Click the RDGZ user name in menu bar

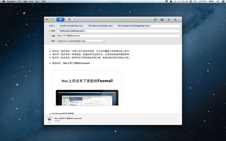click(211, 2)
